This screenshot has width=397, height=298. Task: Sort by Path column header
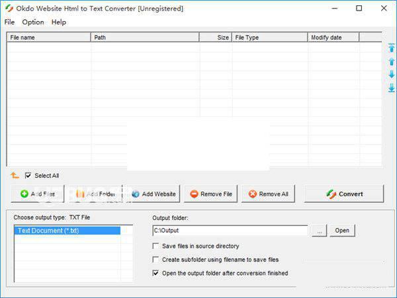tap(145, 38)
